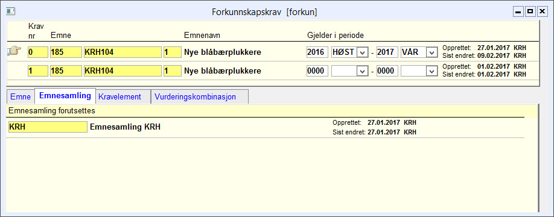554x217 pixels.
Task: Click the first 0000 year field in row 1
Action: 317,71
